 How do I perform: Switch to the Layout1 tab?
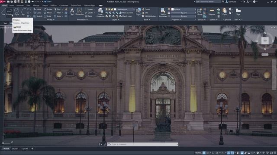(x=15, y=149)
